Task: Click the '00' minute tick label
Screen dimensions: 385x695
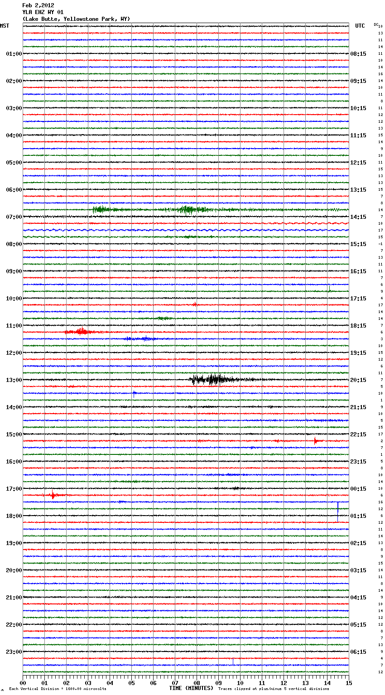Action: (23, 683)
